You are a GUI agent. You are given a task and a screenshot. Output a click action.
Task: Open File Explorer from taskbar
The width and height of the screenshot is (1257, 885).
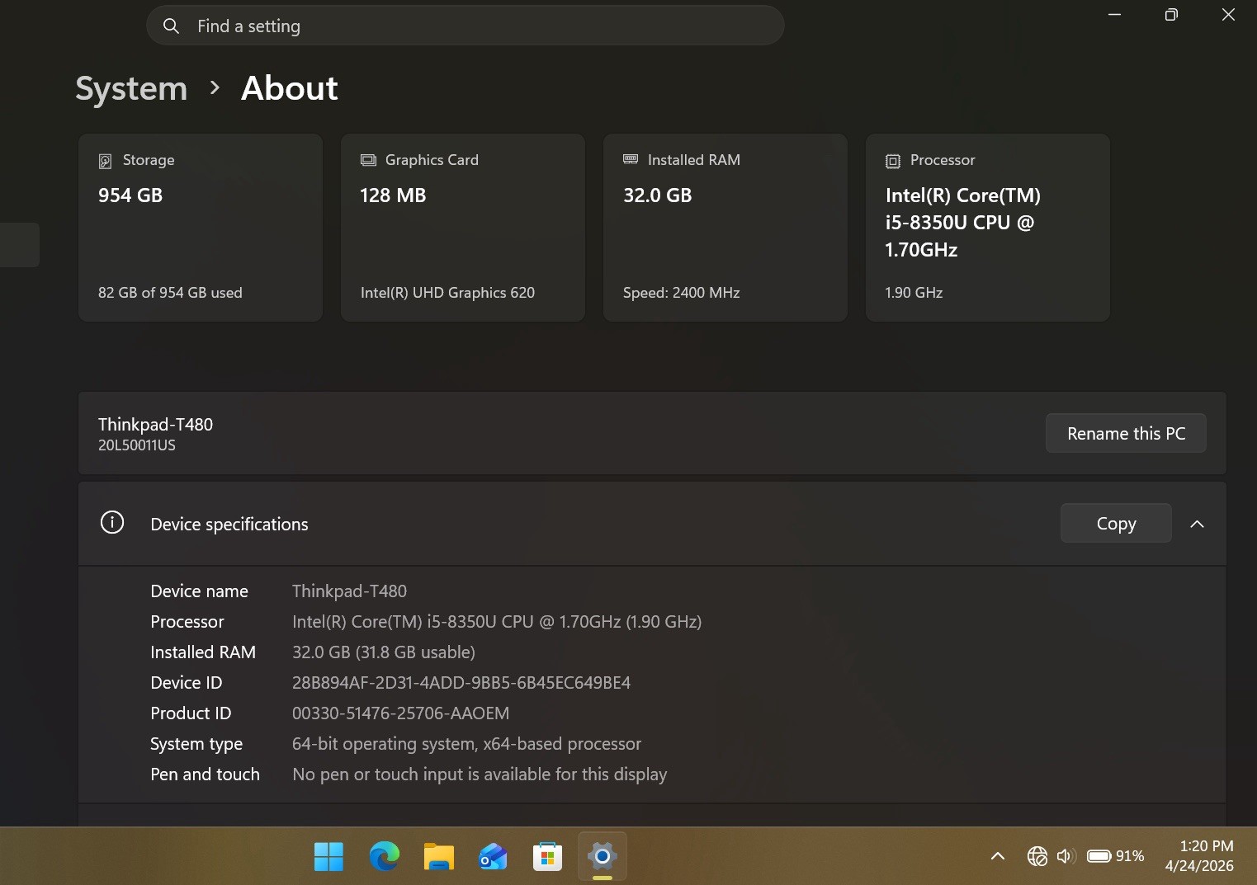click(438, 856)
